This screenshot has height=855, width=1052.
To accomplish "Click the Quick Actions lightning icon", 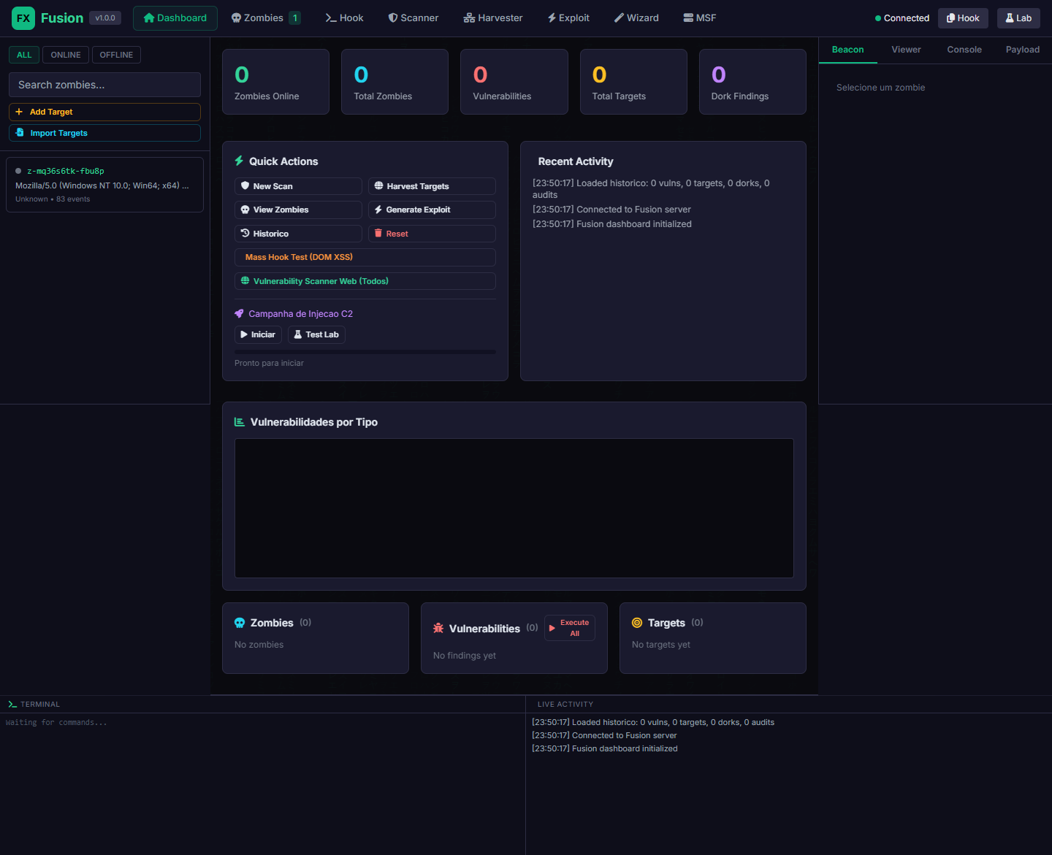I will (239, 161).
